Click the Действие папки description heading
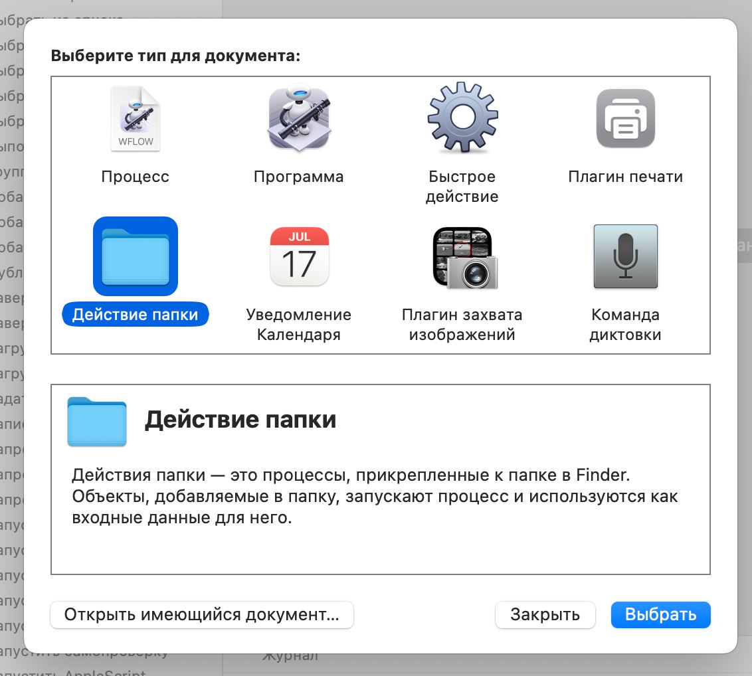Screen dimensions: 752x676 pos(240,420)
